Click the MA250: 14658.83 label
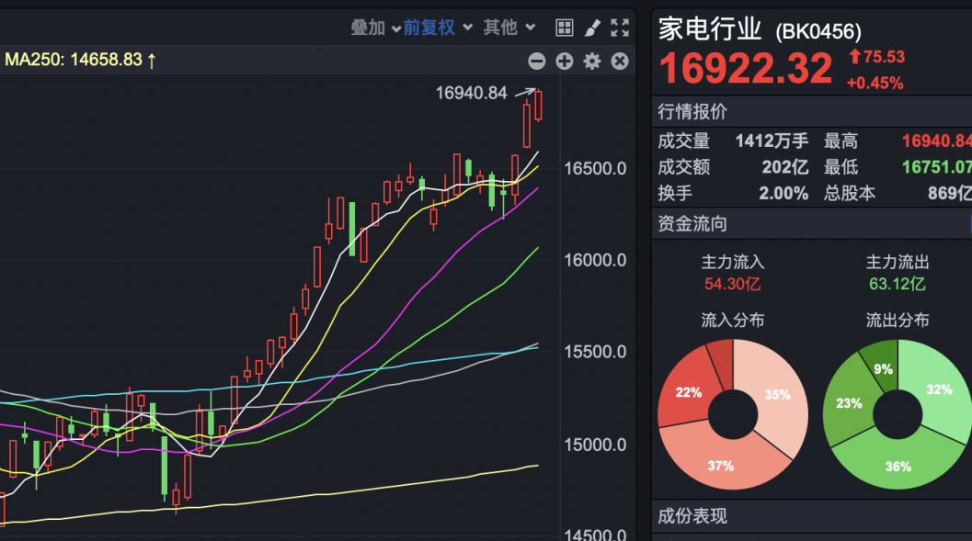Image resolution: width=972 pixels, height=541 pixels. [81, 60]
